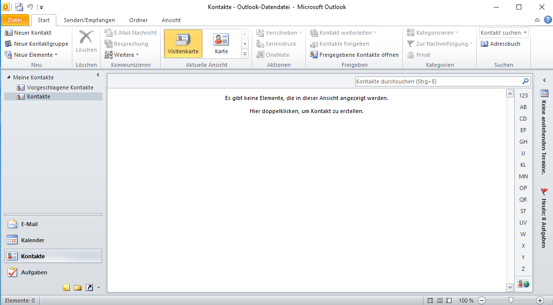Minimize the ribbon with the caret icon
The image size is (553, 305).
[537, 20]
